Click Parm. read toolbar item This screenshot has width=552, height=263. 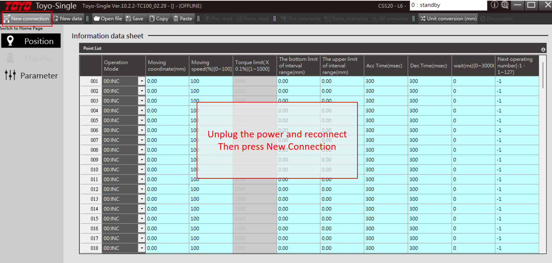click(253, 19)
